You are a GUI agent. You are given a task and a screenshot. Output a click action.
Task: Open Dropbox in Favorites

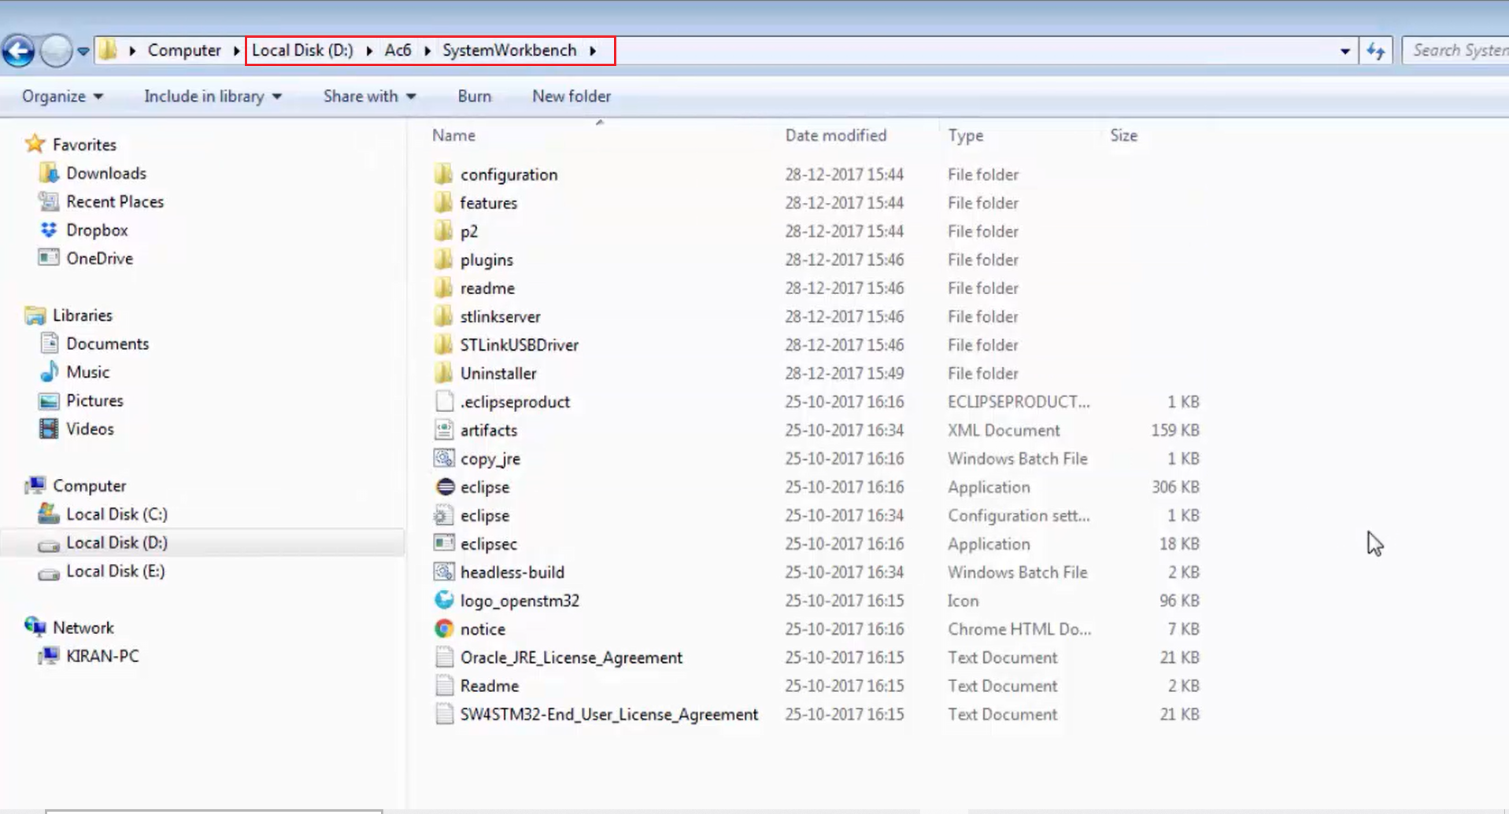pos(97,230)
